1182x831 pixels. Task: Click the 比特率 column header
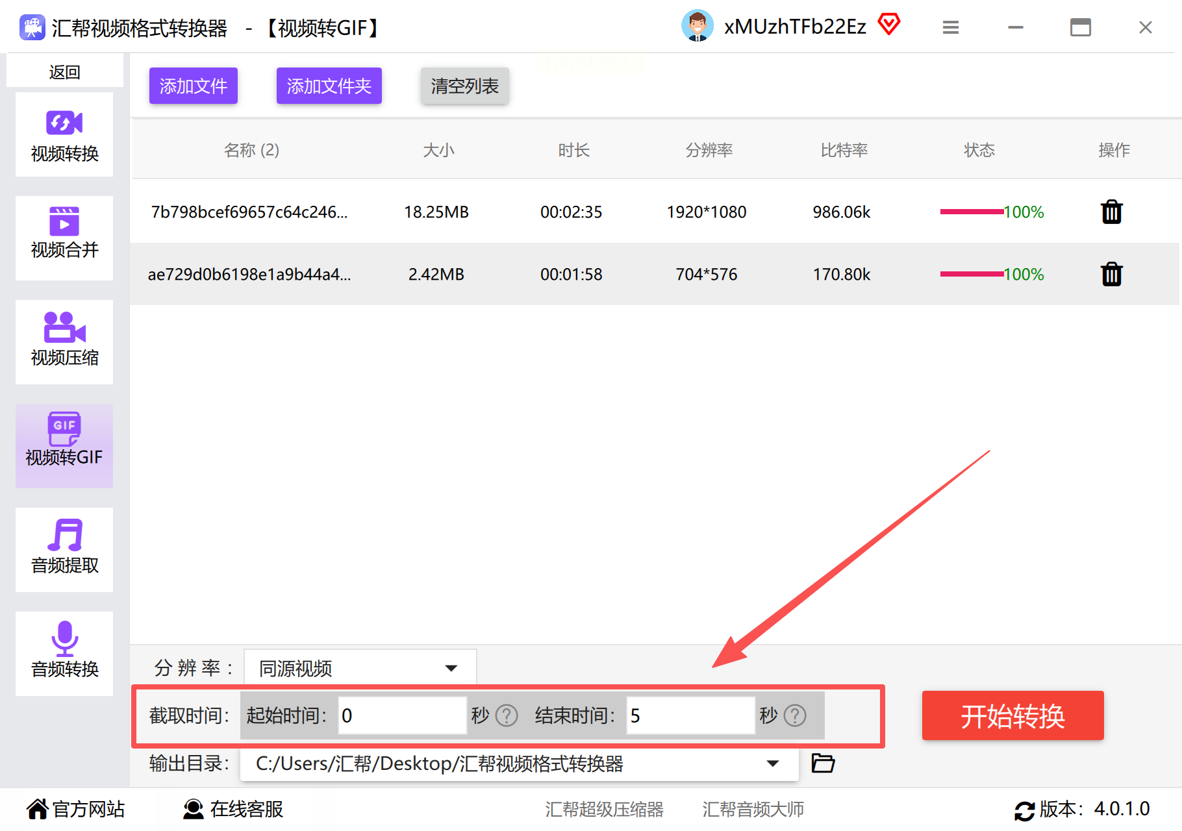coord(844,150)
